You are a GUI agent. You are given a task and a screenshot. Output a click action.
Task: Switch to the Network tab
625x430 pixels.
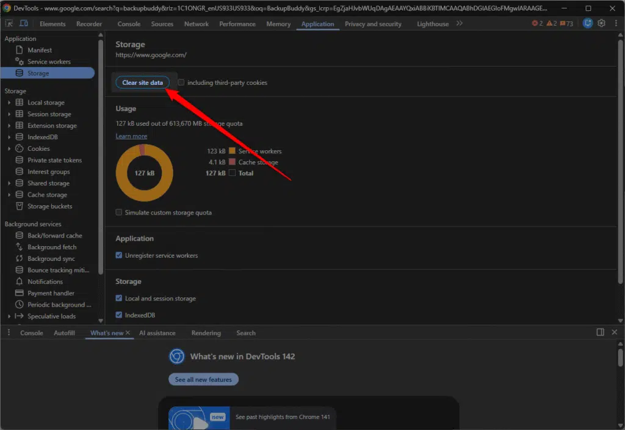pyautogui.click(x=196, y=24)
